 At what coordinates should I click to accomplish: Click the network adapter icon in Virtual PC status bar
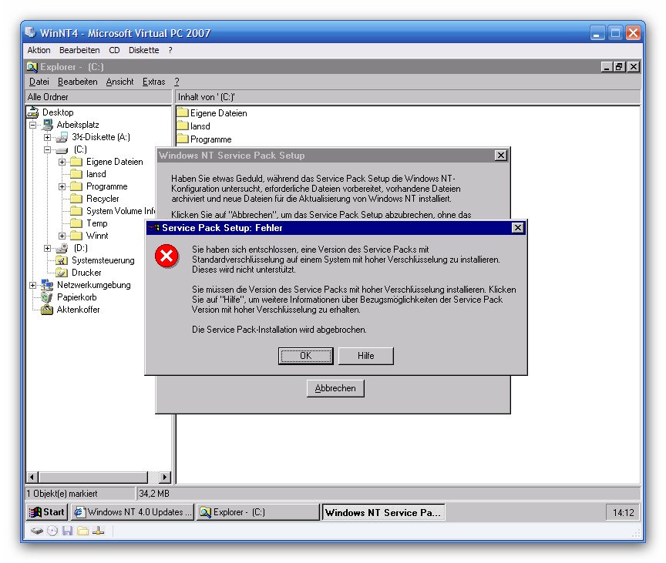[98, 531]
